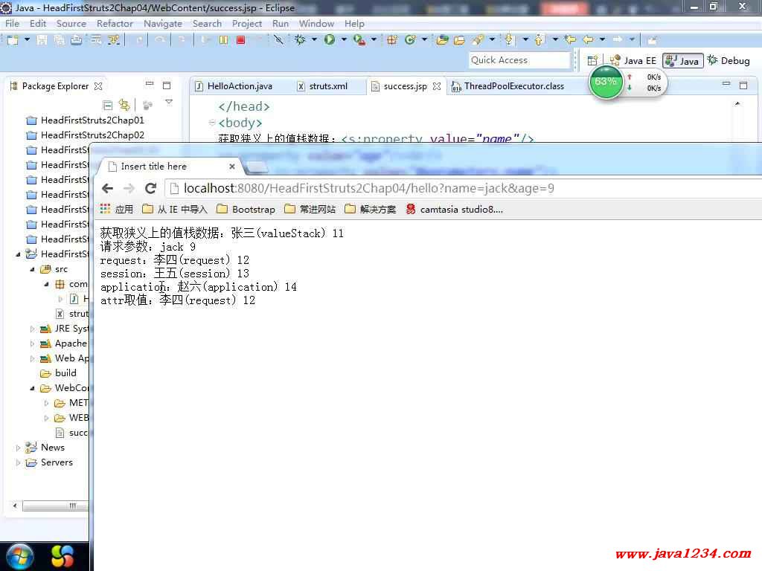Expand the Servers node

click(18, 462)
